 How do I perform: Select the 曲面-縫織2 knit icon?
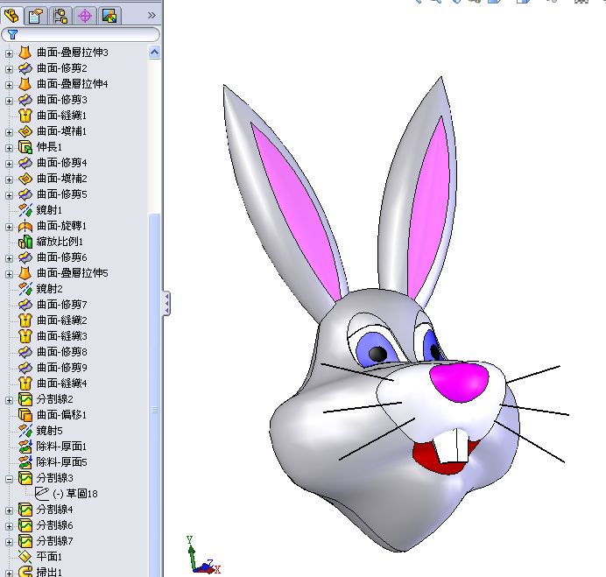[25, 320]
